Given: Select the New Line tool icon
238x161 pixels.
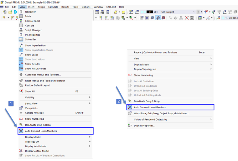Looking at the screenshot, I should 12,18.
